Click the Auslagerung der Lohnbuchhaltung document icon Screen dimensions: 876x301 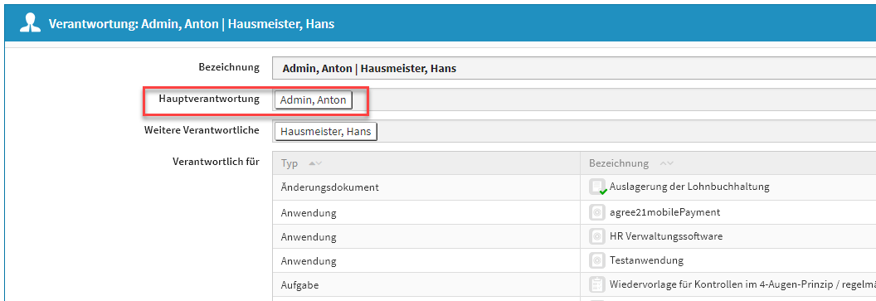[598, 187]
